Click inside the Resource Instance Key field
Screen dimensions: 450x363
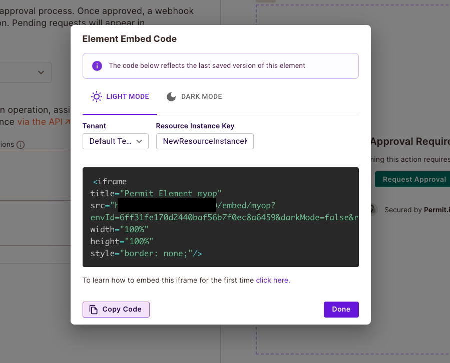204,141
